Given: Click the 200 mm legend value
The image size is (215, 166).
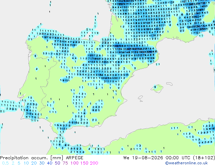Looking at the screenshot, I should (x=94, y=163).
